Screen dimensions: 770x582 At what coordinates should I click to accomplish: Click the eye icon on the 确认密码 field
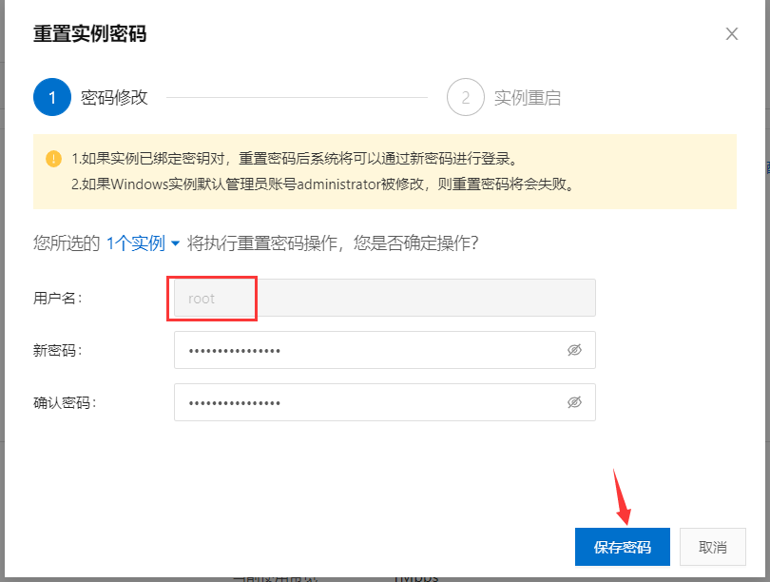(x=574, y=402)
